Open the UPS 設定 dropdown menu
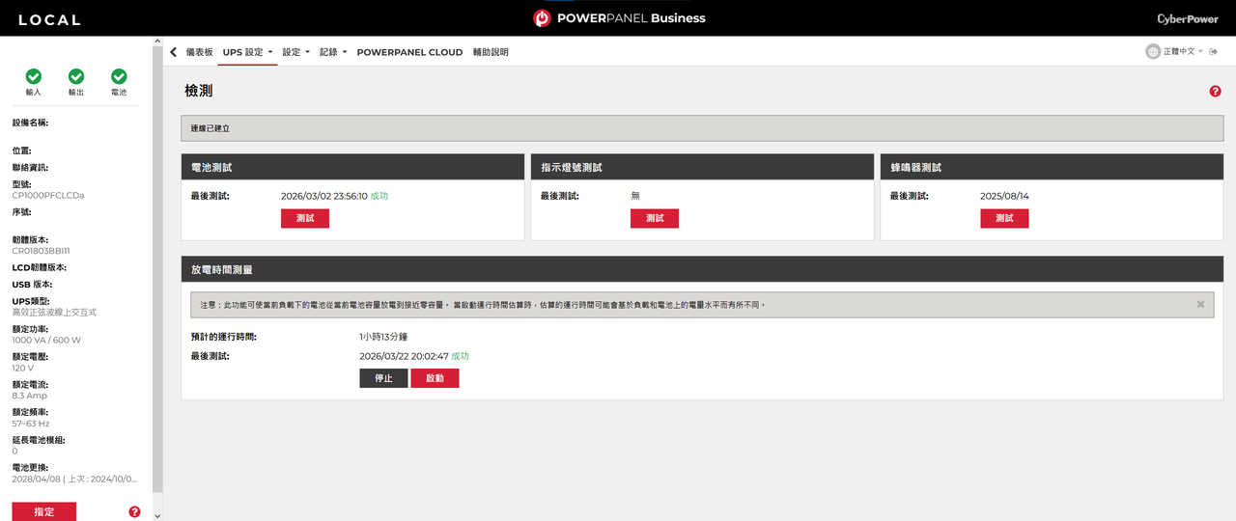1236x521 pixels. 248,52
